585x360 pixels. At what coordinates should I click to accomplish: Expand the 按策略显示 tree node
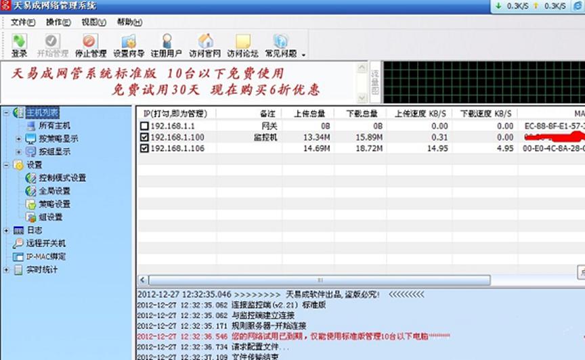pos(19,139)
